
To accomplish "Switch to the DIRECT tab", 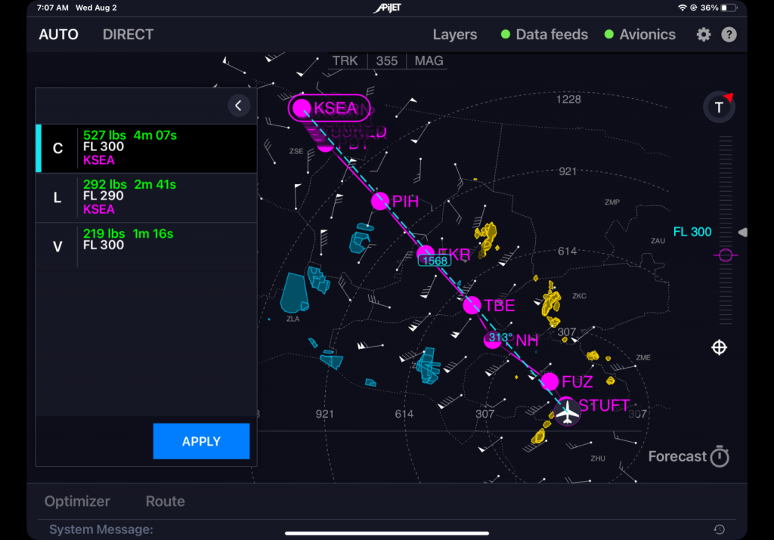I will click(x=128, y=35).
